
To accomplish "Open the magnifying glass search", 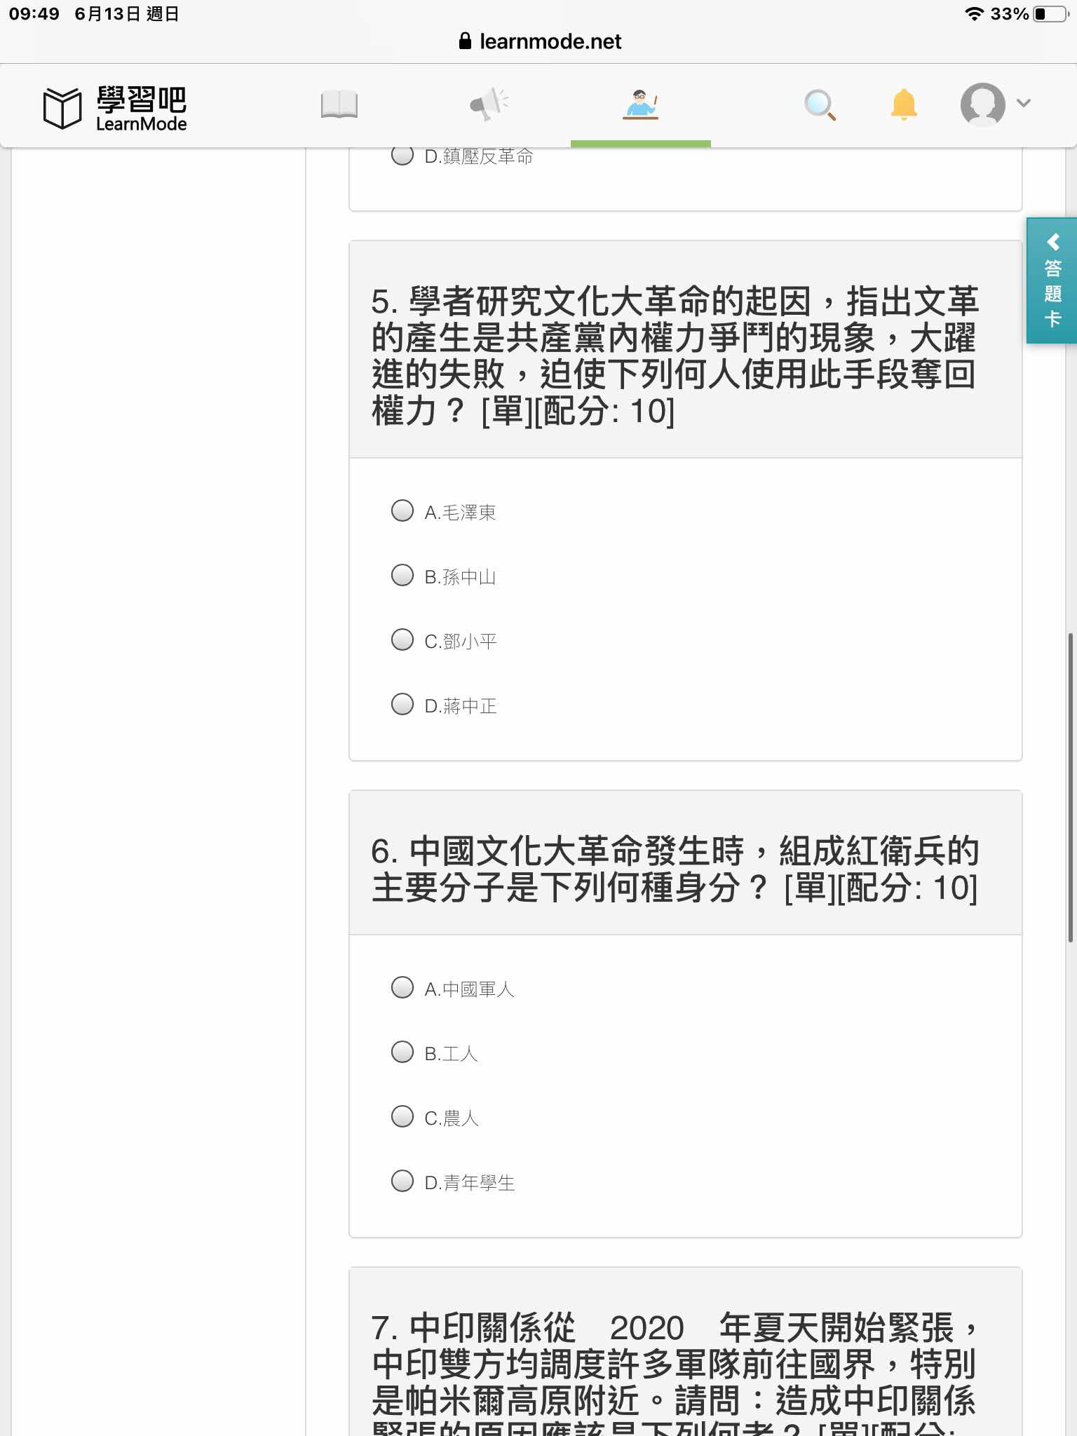I will coord(820,105).
